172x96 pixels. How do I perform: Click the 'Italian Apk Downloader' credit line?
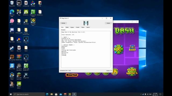pyautogui.click(x=69, y=50)
